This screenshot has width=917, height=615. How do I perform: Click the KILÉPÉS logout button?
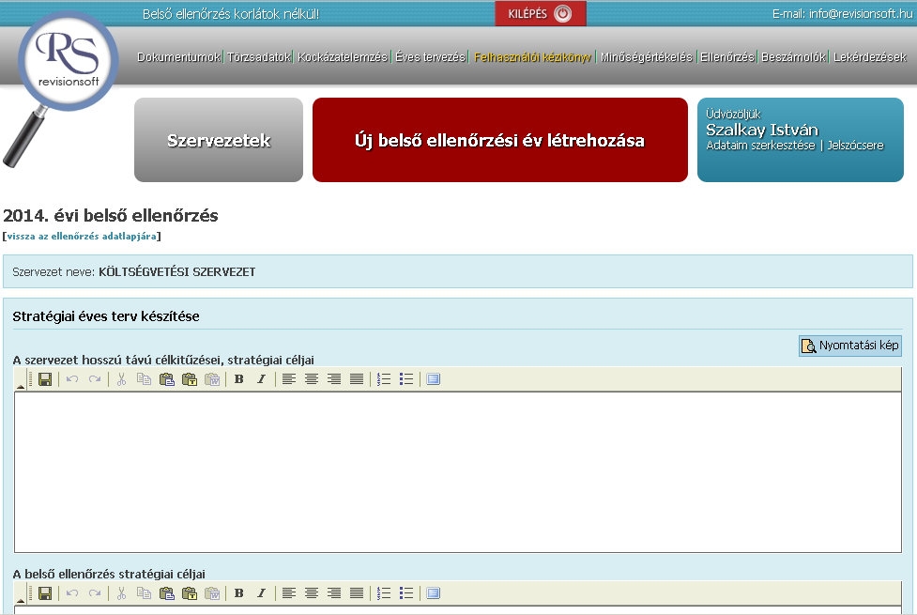tap(541, 13)
